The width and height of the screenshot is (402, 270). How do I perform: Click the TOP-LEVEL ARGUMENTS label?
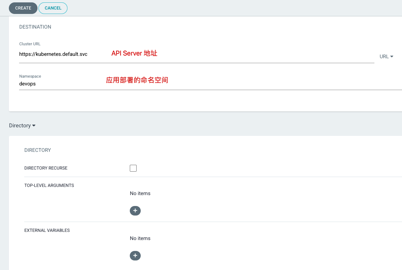pyautogui.click(x=49, y=186)
